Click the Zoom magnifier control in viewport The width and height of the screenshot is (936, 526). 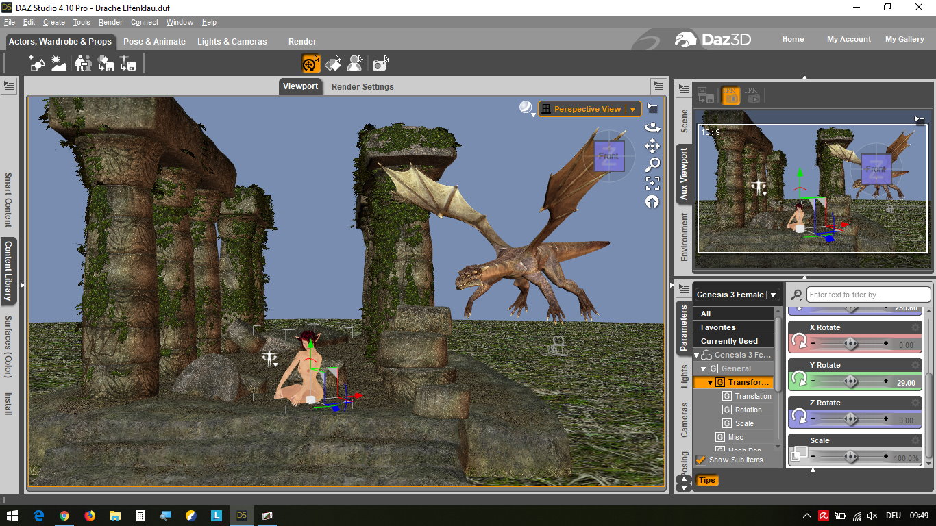tap(652, 164)
